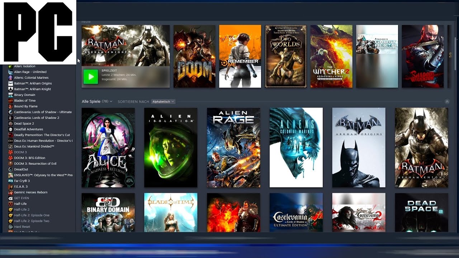Click the Hard Reset sidebar icon
The height and width of the screenshot is (258, 459).
tap(11, 227)
